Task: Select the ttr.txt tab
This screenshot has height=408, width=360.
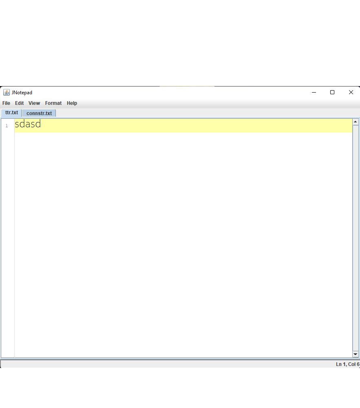Action: [11, 113]
